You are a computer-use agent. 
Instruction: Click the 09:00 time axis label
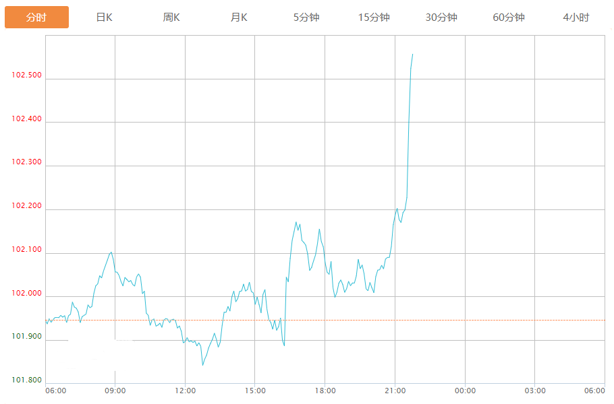[115, 391]
